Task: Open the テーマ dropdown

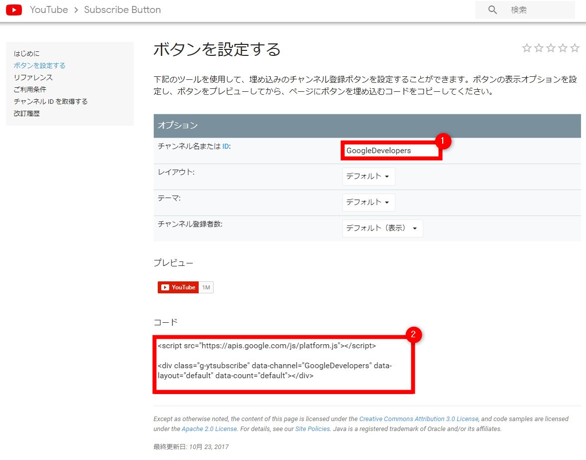Action: (x=368, y=202)
